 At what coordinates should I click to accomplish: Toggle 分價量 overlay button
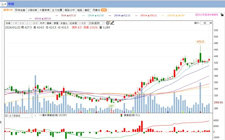(x=82, y=23)
